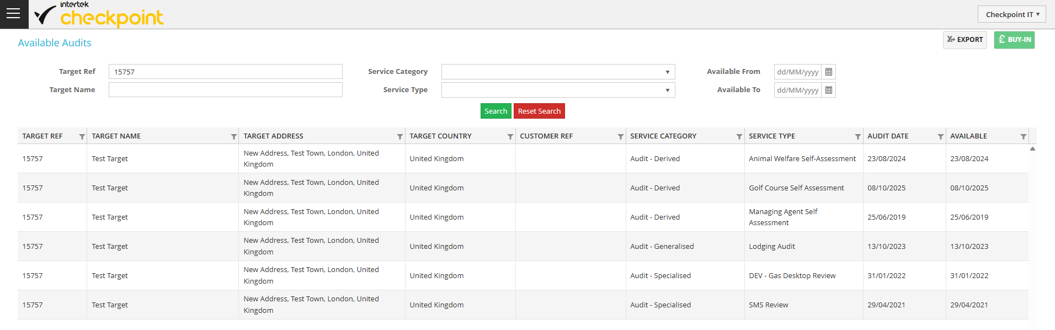Image resolution: width=1055 pixels, height=330 pixels.
Task: Open the Available From calendar picker
Action: [828, 72]
